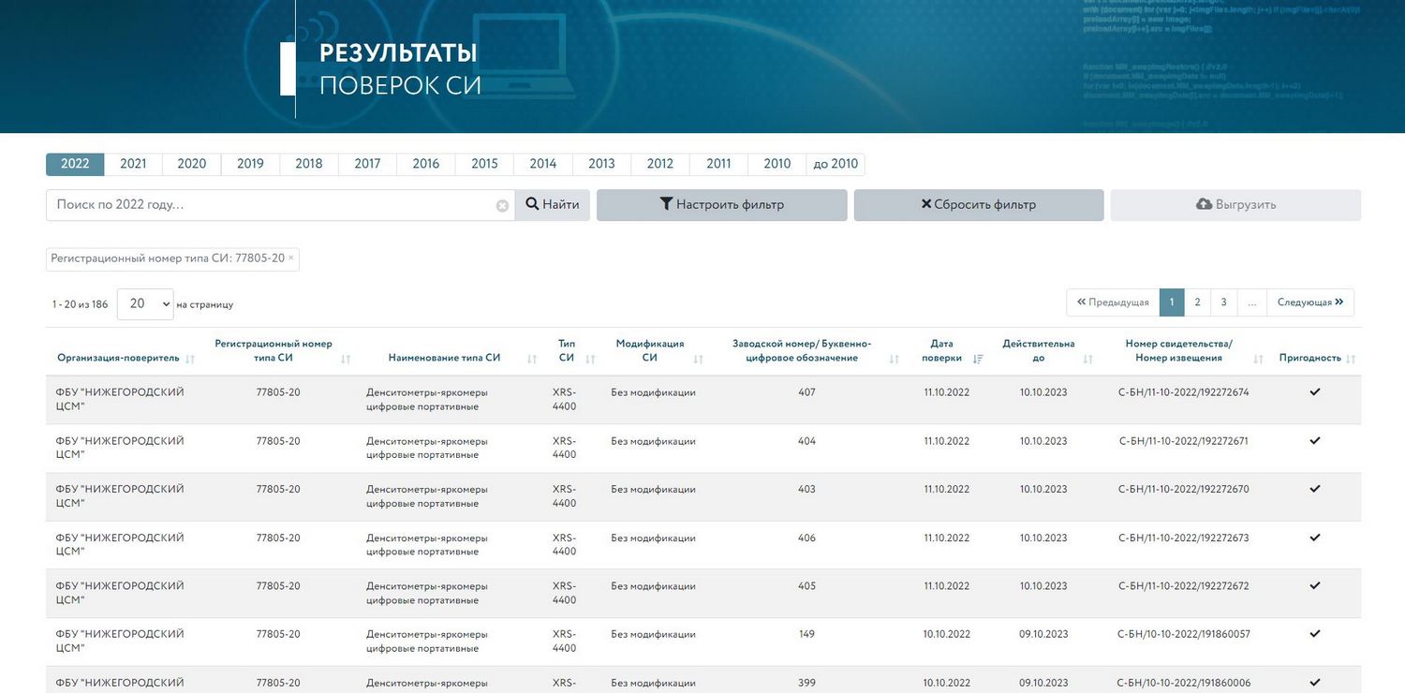Focus the Поиск по 2022 году search field
This screenshot has height=693, width=1405.
pyautogui.click(x=272, y=205)
